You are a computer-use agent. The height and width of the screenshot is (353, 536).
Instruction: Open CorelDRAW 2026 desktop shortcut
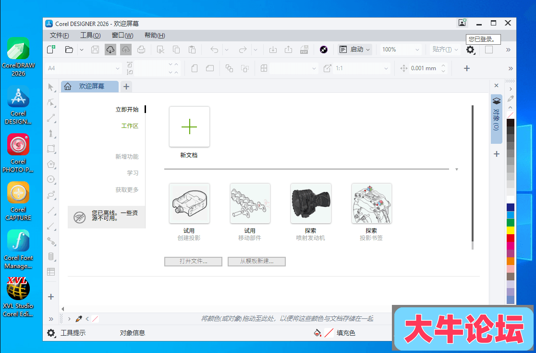18,57
